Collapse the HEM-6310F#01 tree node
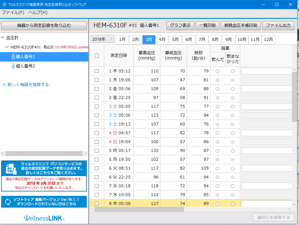299x225 pixels. pyautogui.click(x=7, y=47)
